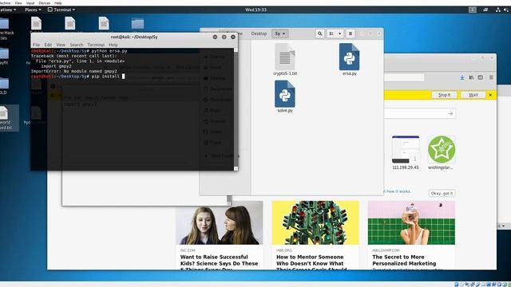The height and width of the screenshot is (287, 511).
Task: Open Secret to More Personalized Marketing article
Action: click(404, 261)
